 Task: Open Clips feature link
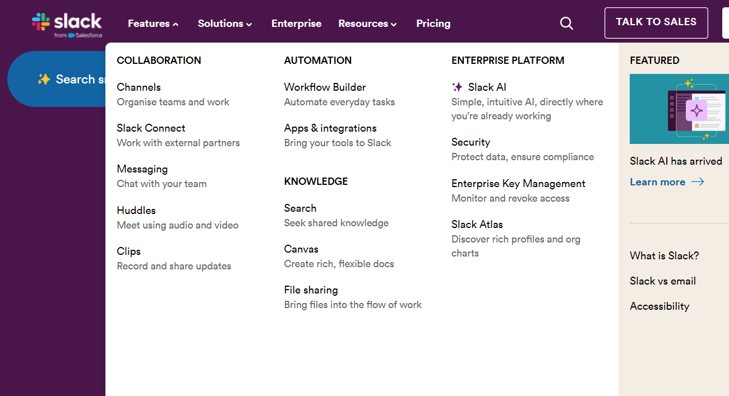point(128,251)
